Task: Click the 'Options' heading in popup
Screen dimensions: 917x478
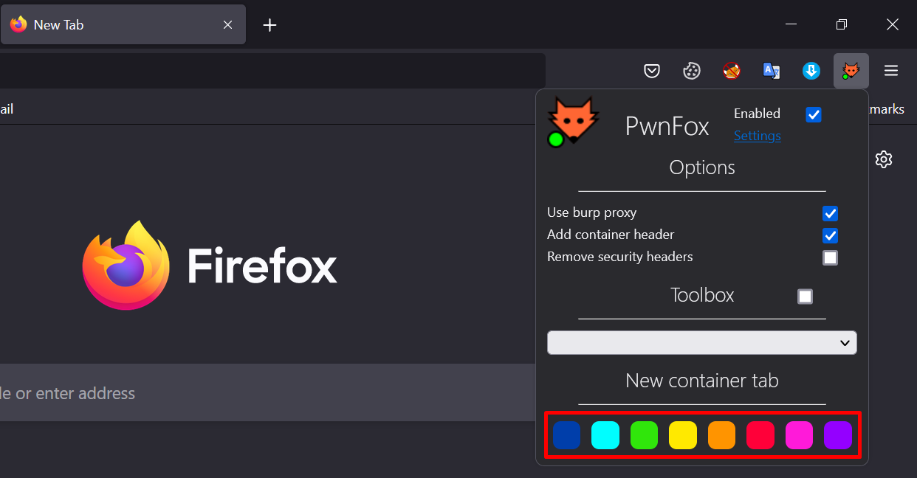Action: (x=702, y=167)
